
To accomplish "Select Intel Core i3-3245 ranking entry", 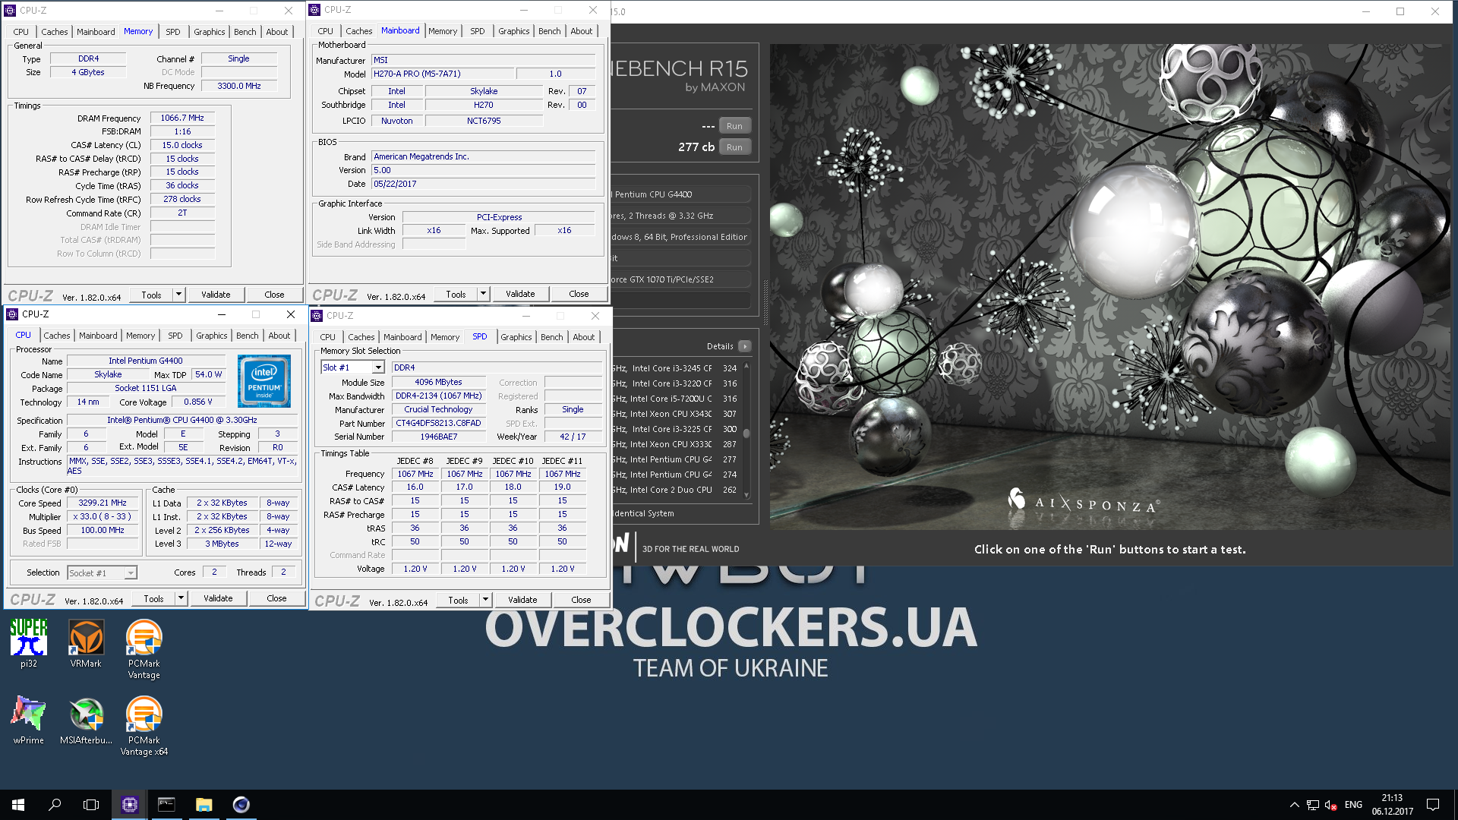I will [674, 368].
